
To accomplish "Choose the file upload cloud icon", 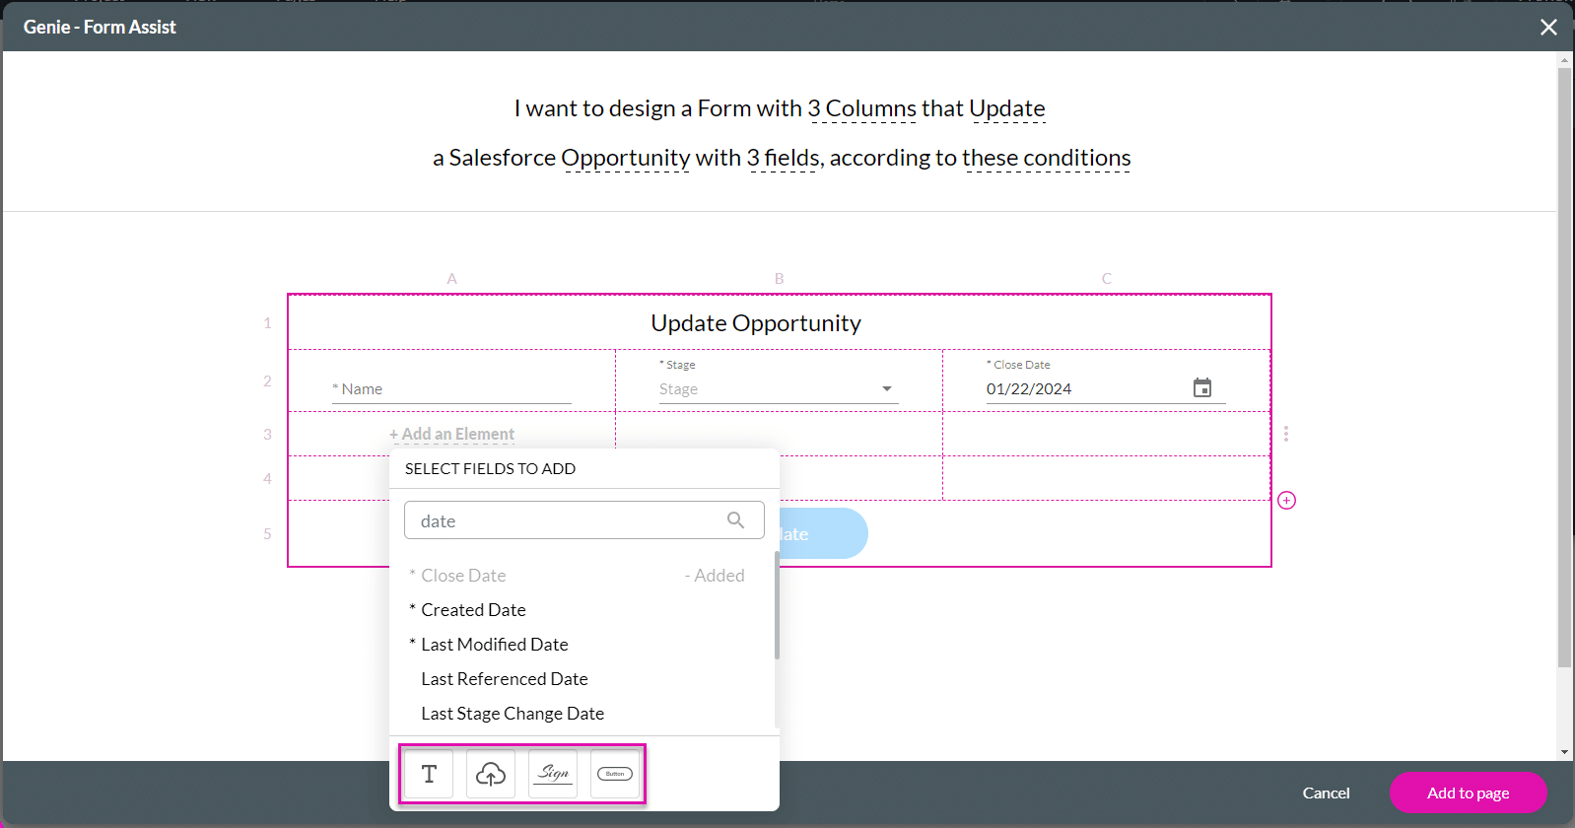I will pos(491,774).
